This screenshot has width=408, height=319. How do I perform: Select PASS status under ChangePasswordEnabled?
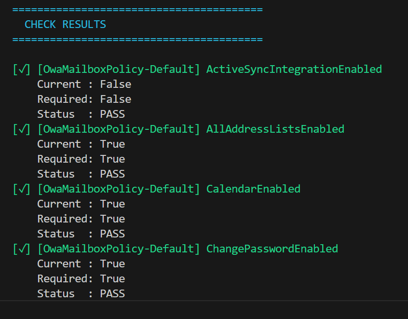point(112,294)
